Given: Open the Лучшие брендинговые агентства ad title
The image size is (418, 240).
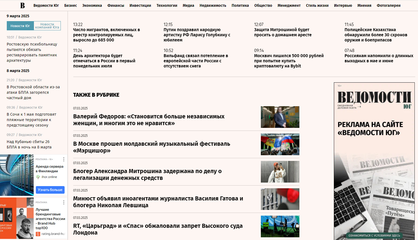Looking at the screenshot, I should coord(50,219).
